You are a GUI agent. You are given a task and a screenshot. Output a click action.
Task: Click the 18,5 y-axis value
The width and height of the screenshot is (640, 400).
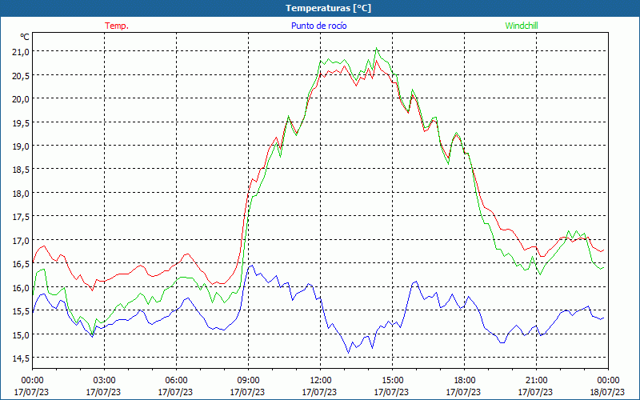tap(21, 170)
